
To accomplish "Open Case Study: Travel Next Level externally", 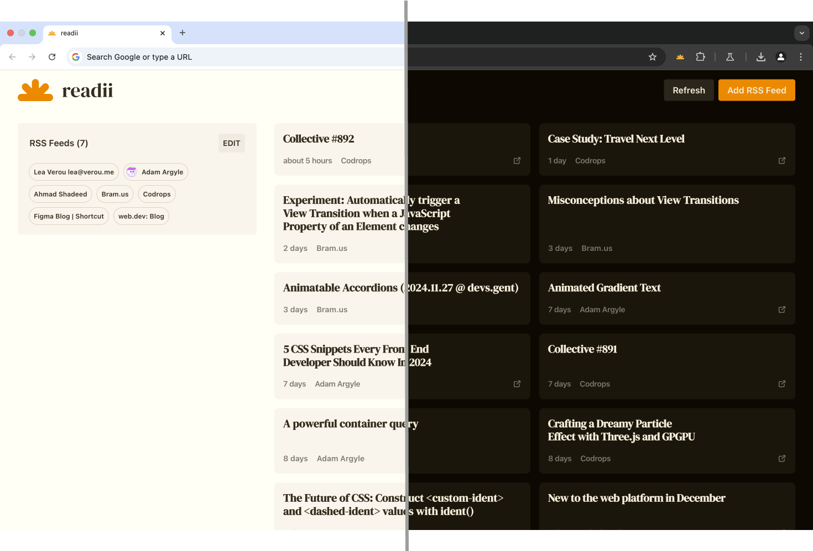I will coord(781,160).
